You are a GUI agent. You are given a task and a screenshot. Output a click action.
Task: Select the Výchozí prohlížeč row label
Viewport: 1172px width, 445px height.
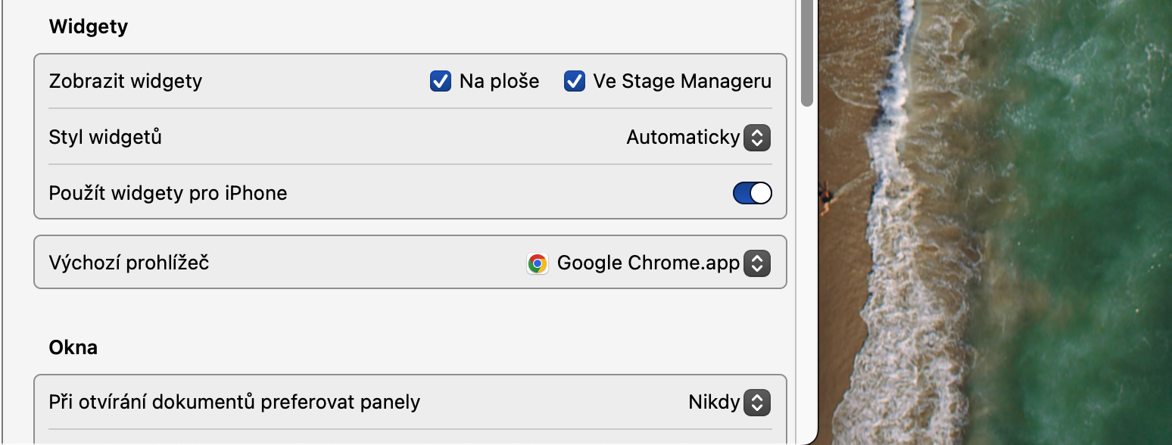(129, 263)
